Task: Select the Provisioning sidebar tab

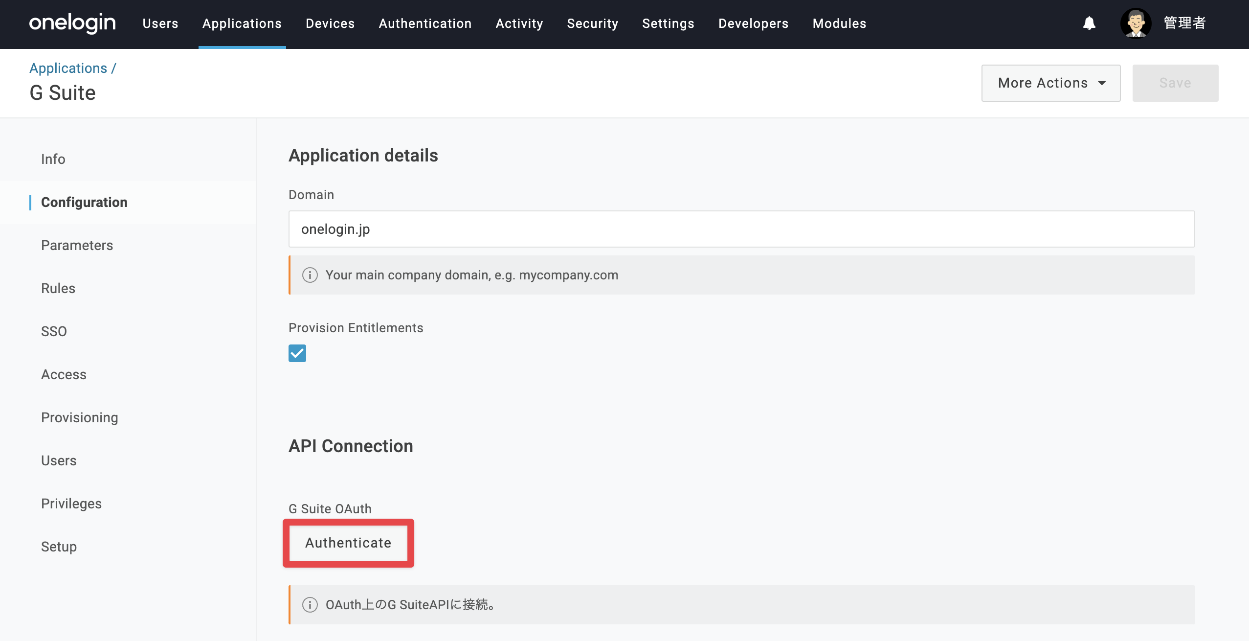Action: pyautogui.click(x=128, y=418)
